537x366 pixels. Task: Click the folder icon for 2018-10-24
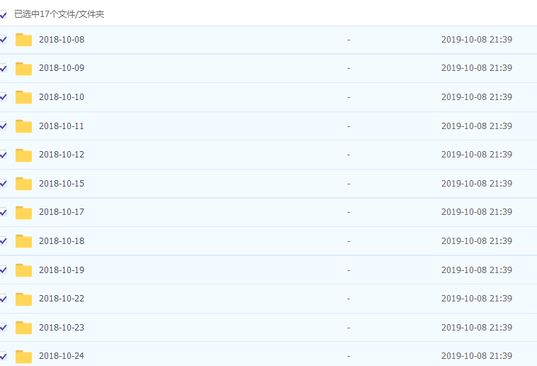pyautogui.click(x=24, y=356)
